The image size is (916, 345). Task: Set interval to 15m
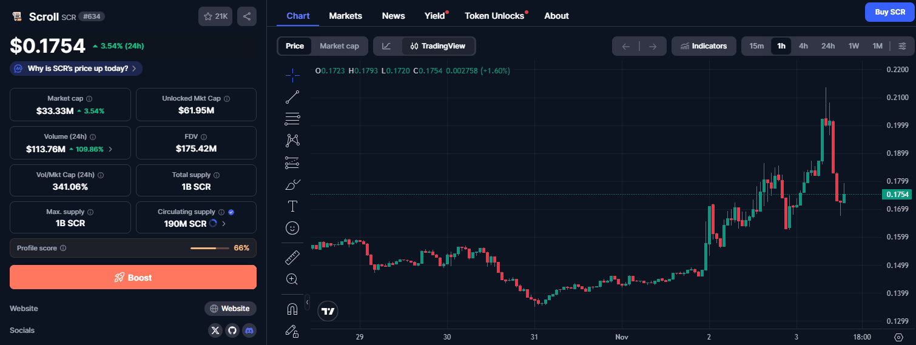(x=756, y=46)
